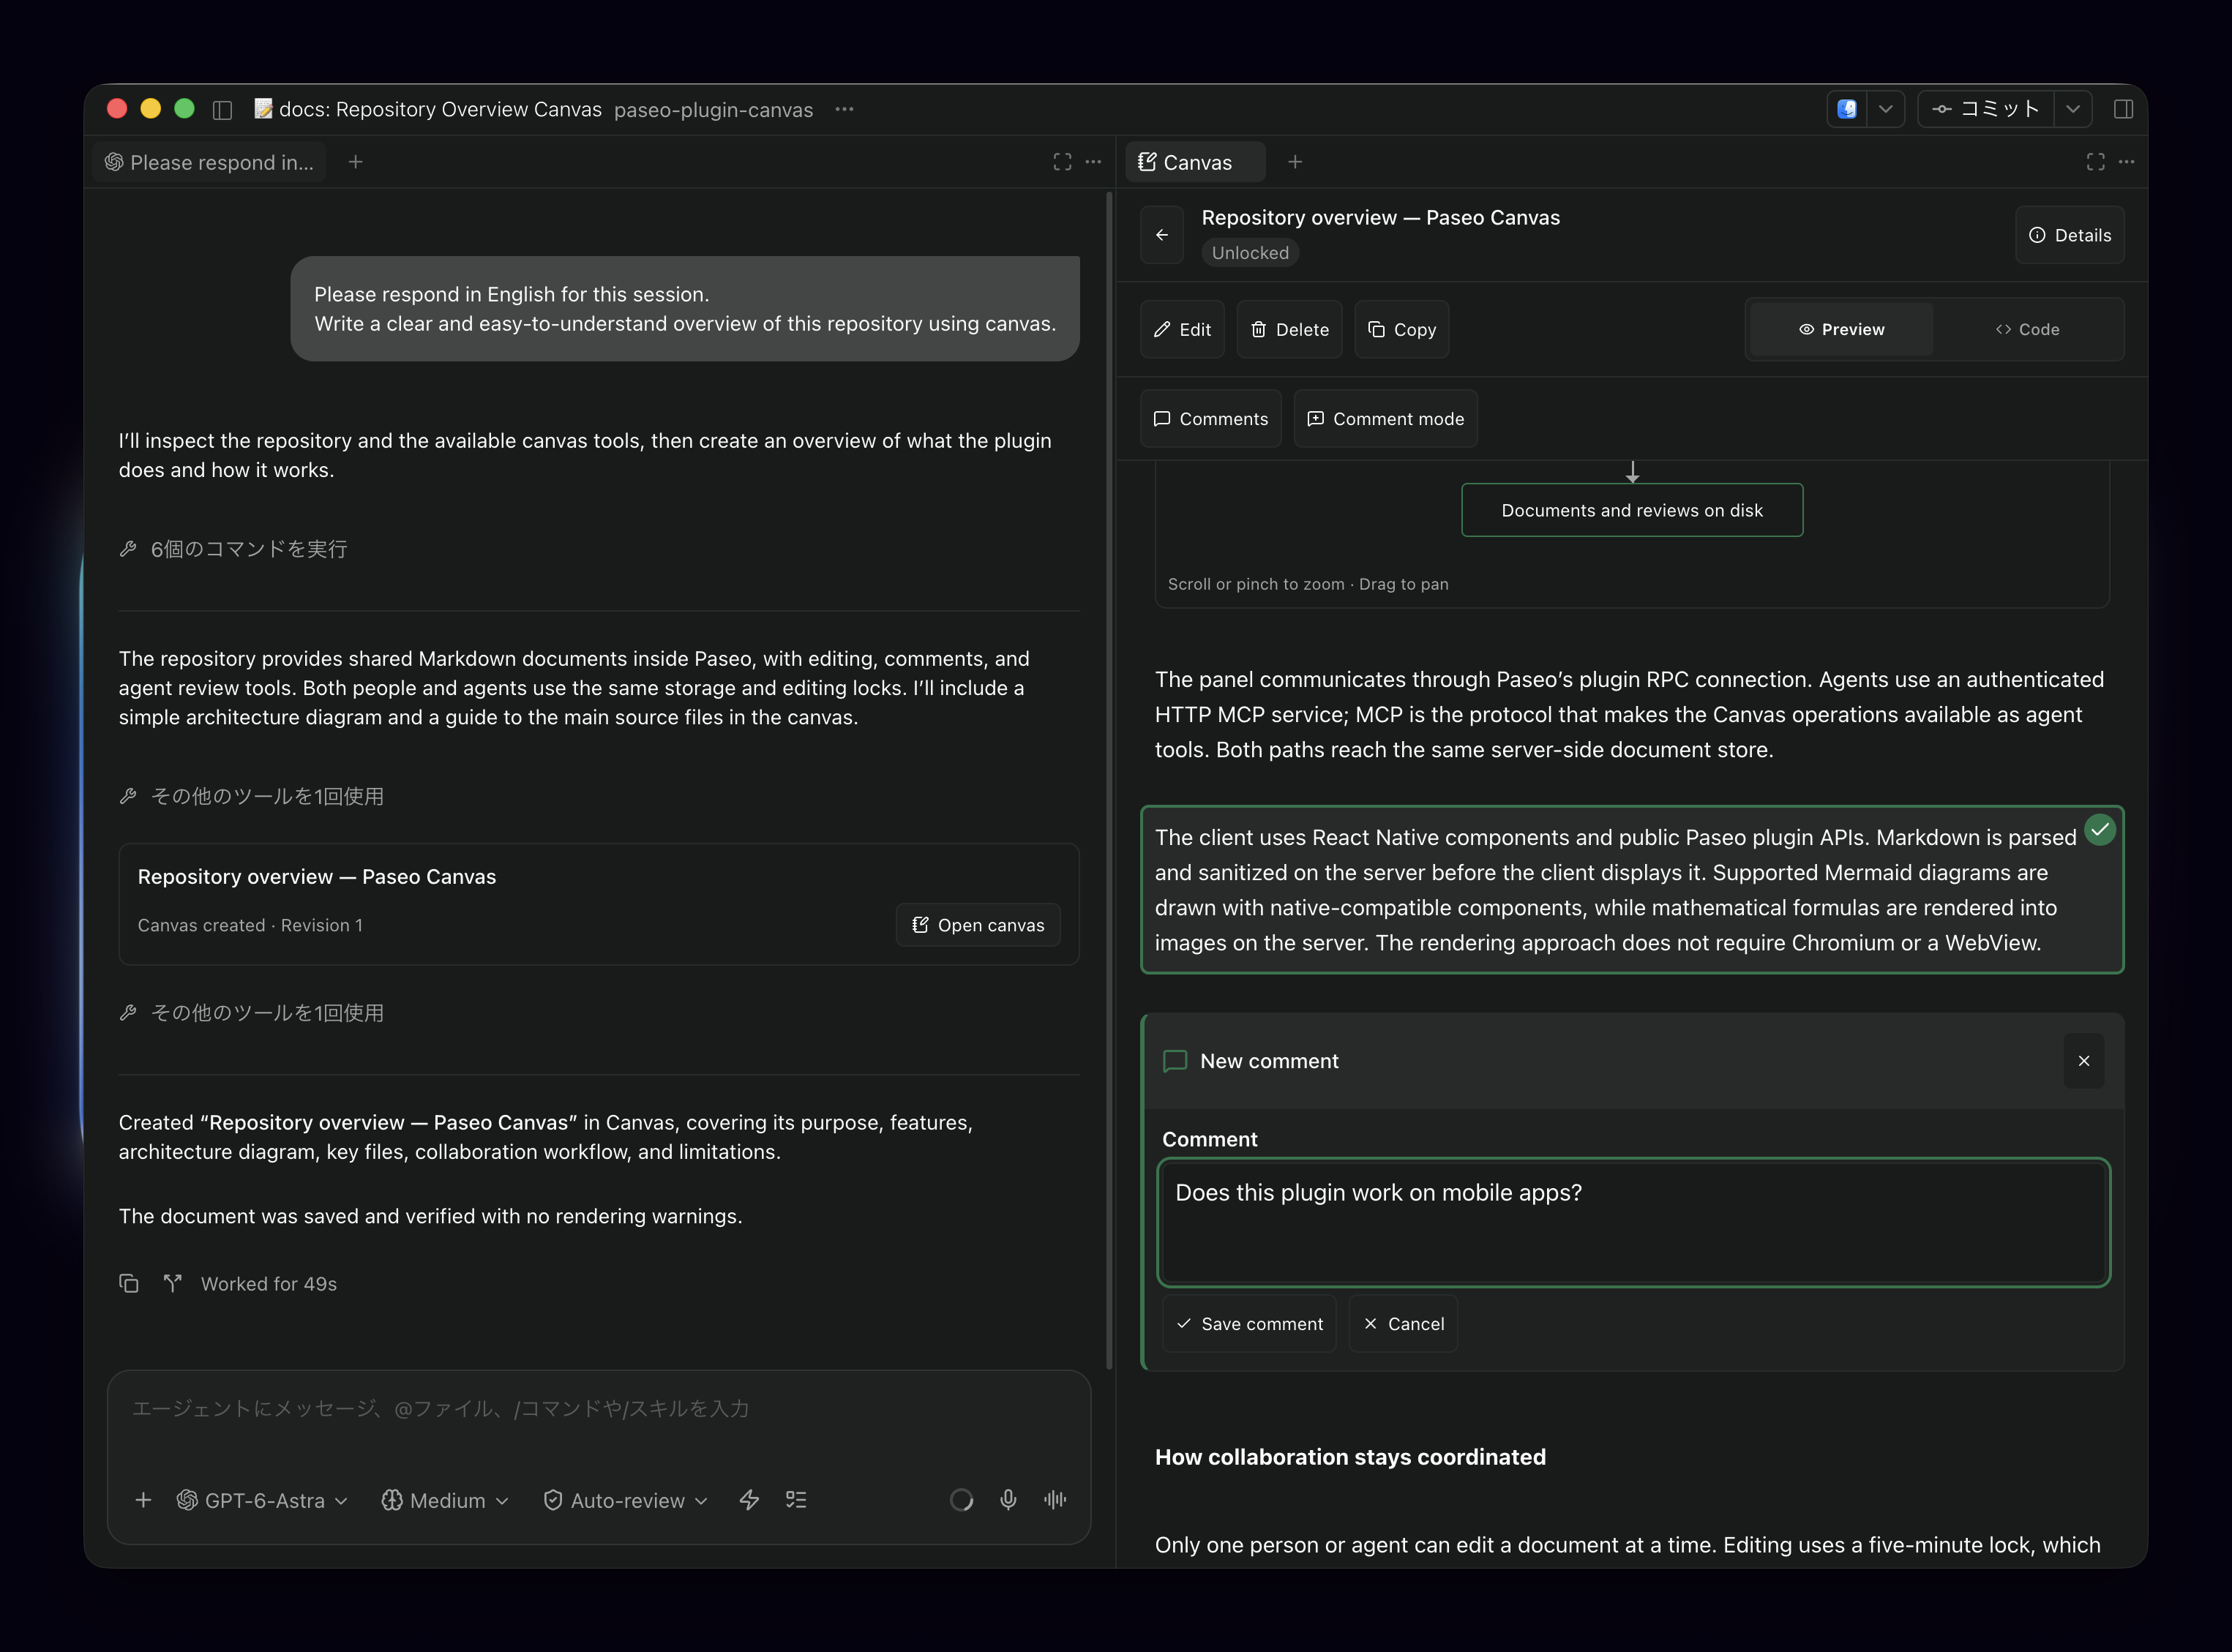Go back using the canvas arrow button
The width and height of the screenshot is (2232, 1652).
pos(1162,235)
